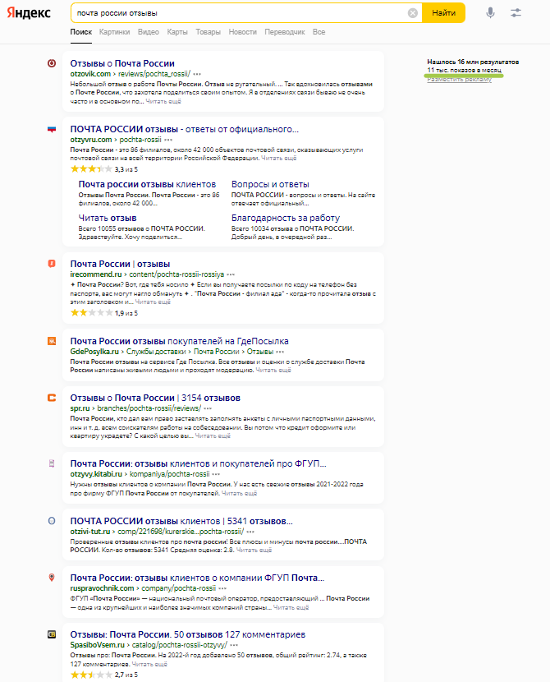Open sitelink Почта россии отзывы клиентов
Image resolution: width=550 pixels, height=682 pixels.
(147, 184)
